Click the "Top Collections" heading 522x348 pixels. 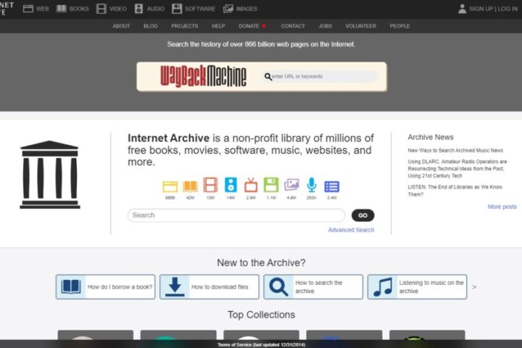click(261, 315)
